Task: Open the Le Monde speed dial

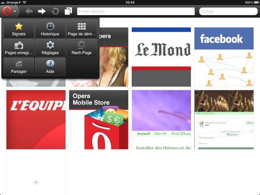Action: 161,57
